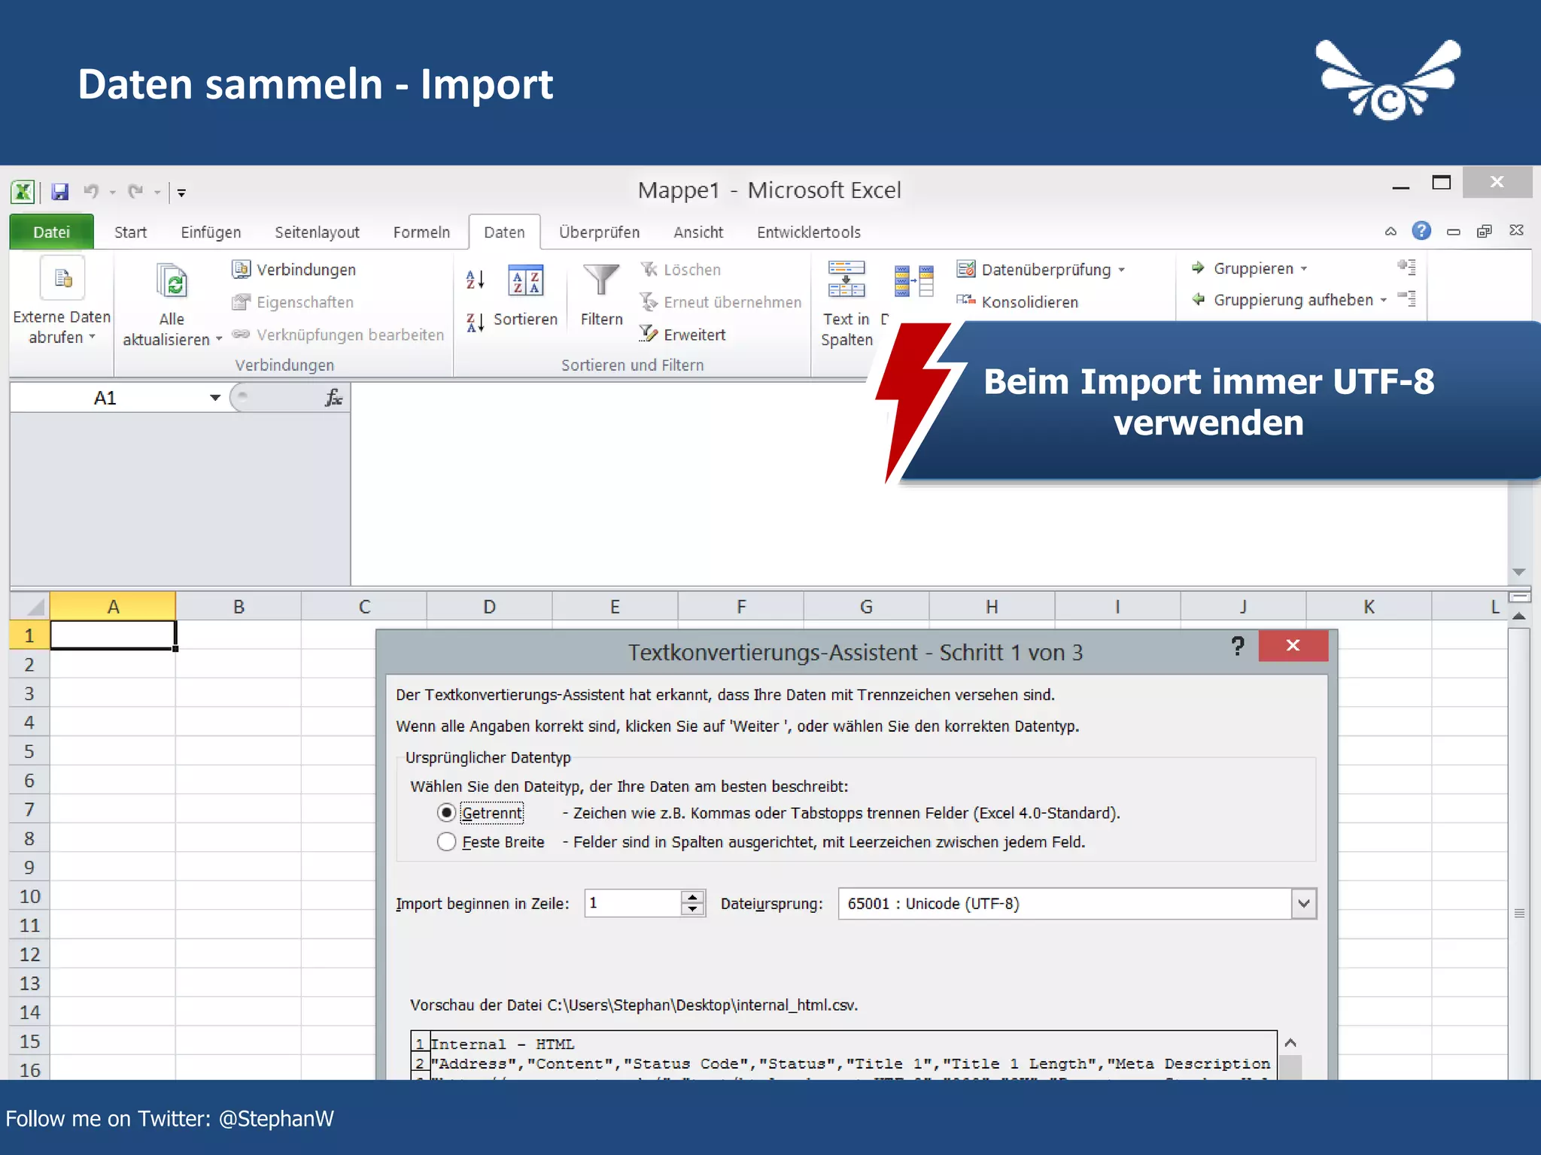Click the Redo arrow icon

(135, 192)
